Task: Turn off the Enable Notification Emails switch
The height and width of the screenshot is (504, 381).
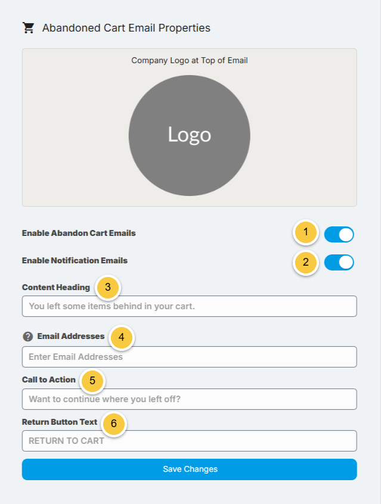Action: 339,262
